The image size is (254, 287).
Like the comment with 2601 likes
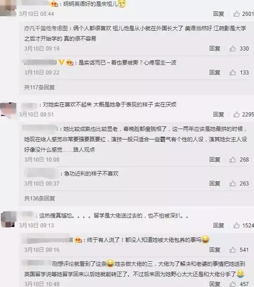point(236,14)
